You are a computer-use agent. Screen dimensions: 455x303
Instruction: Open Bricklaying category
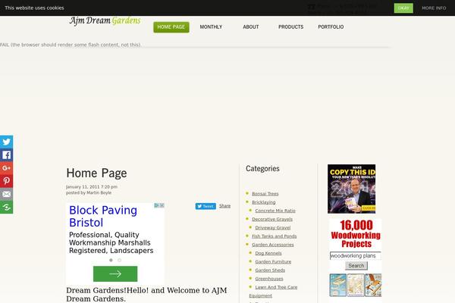[x=263, y=202]
